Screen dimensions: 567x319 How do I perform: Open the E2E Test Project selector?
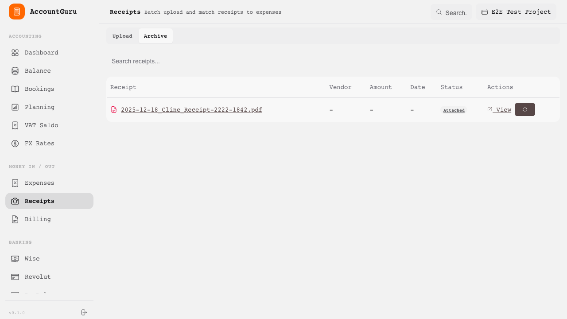coord(516,12)
